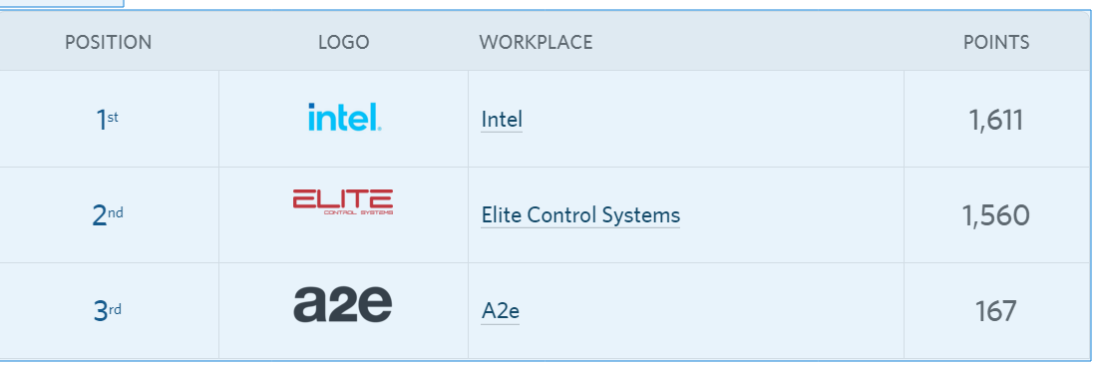Select the 3rd position cell
1096x366 pixels.
[x=108, y=311]
